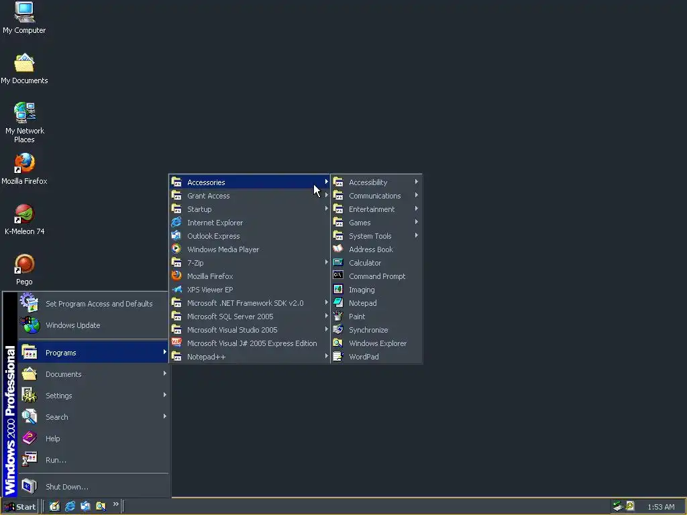The width and height of the screenshot is (687, 515).
Task: Open Communications submenu
Action: [x=376, y=195]
